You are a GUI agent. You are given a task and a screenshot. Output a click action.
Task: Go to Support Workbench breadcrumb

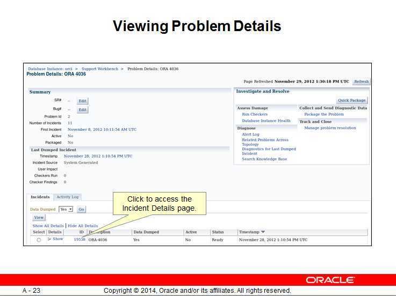(100, 69)
